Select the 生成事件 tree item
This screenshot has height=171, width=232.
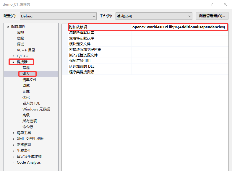pos(24,151)
